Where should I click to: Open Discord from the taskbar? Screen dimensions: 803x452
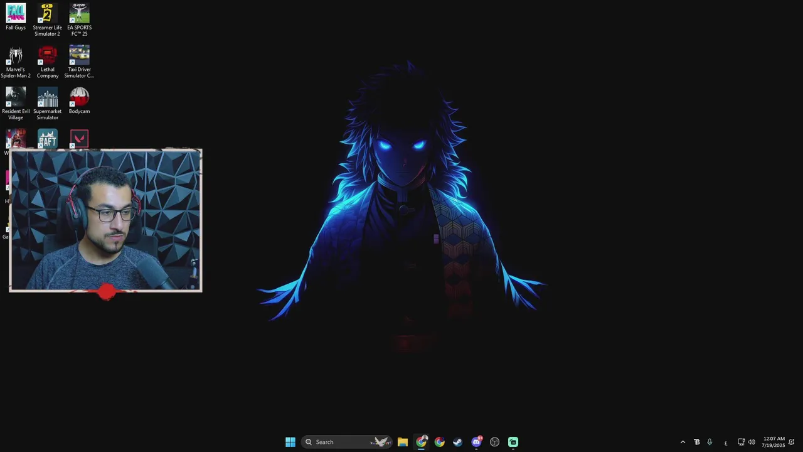tap(476, 442)
